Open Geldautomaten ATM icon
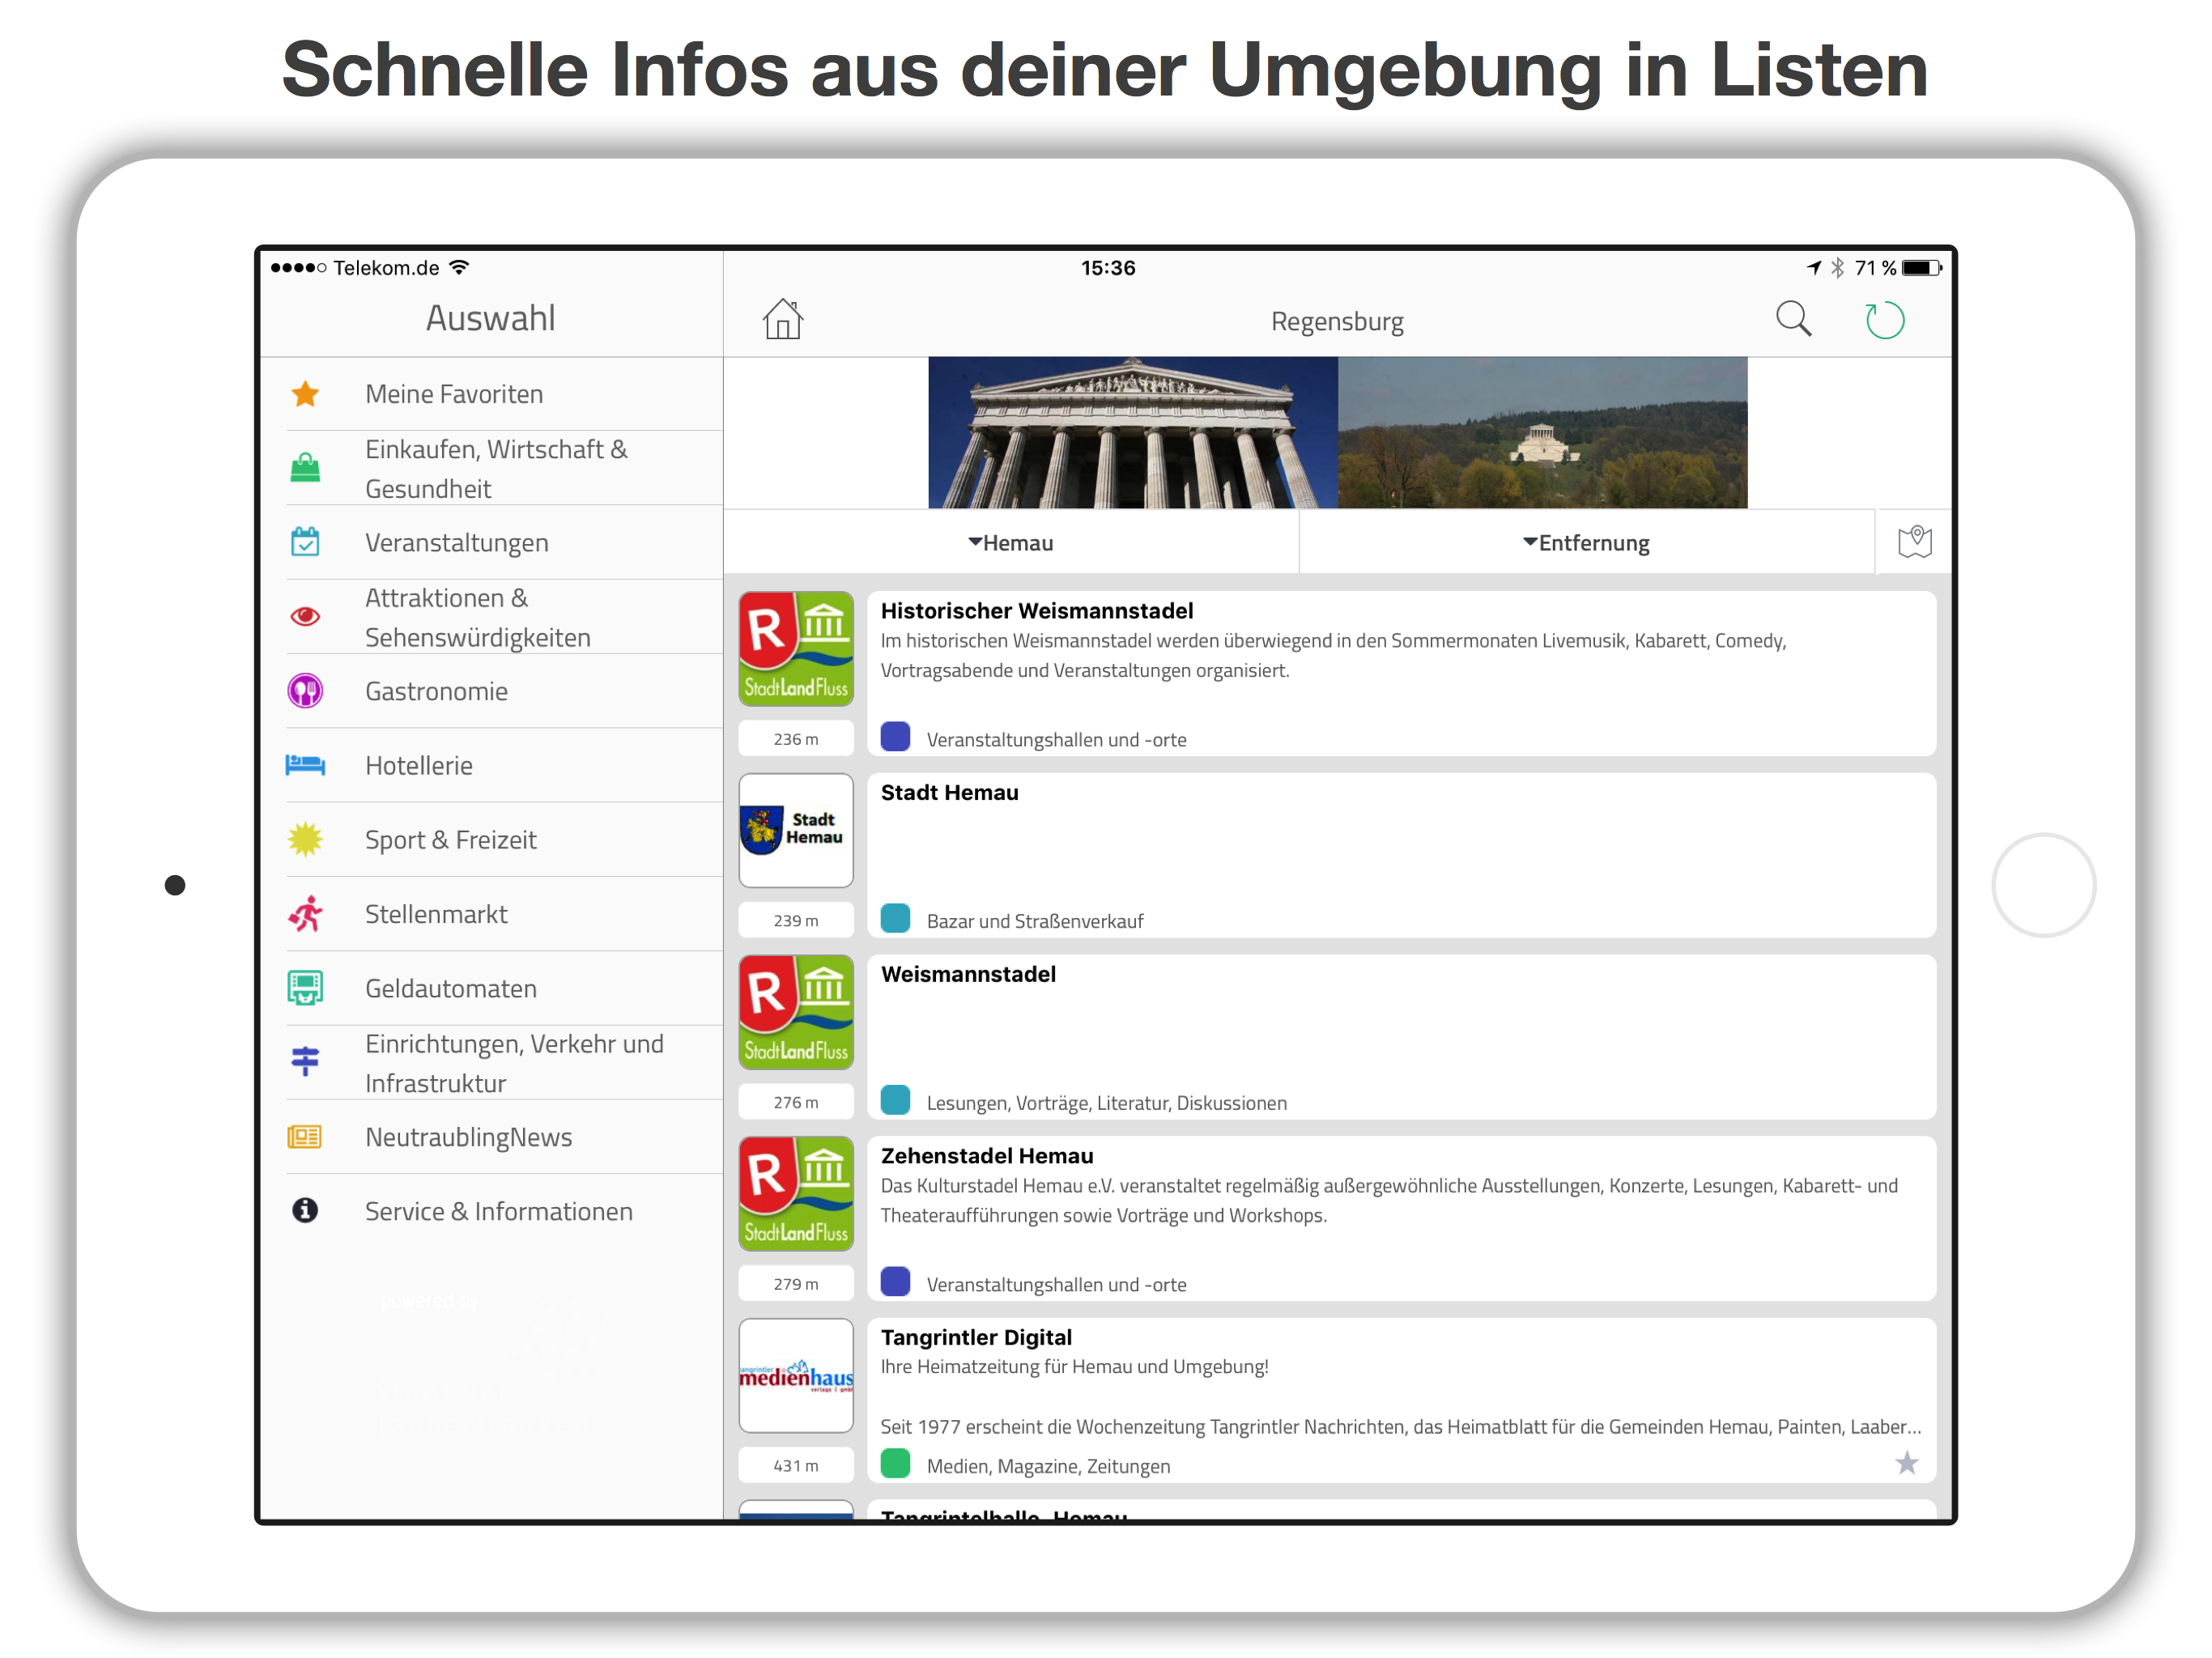The height and width of the screenshot is (1658, 2212). pos(305,988)
